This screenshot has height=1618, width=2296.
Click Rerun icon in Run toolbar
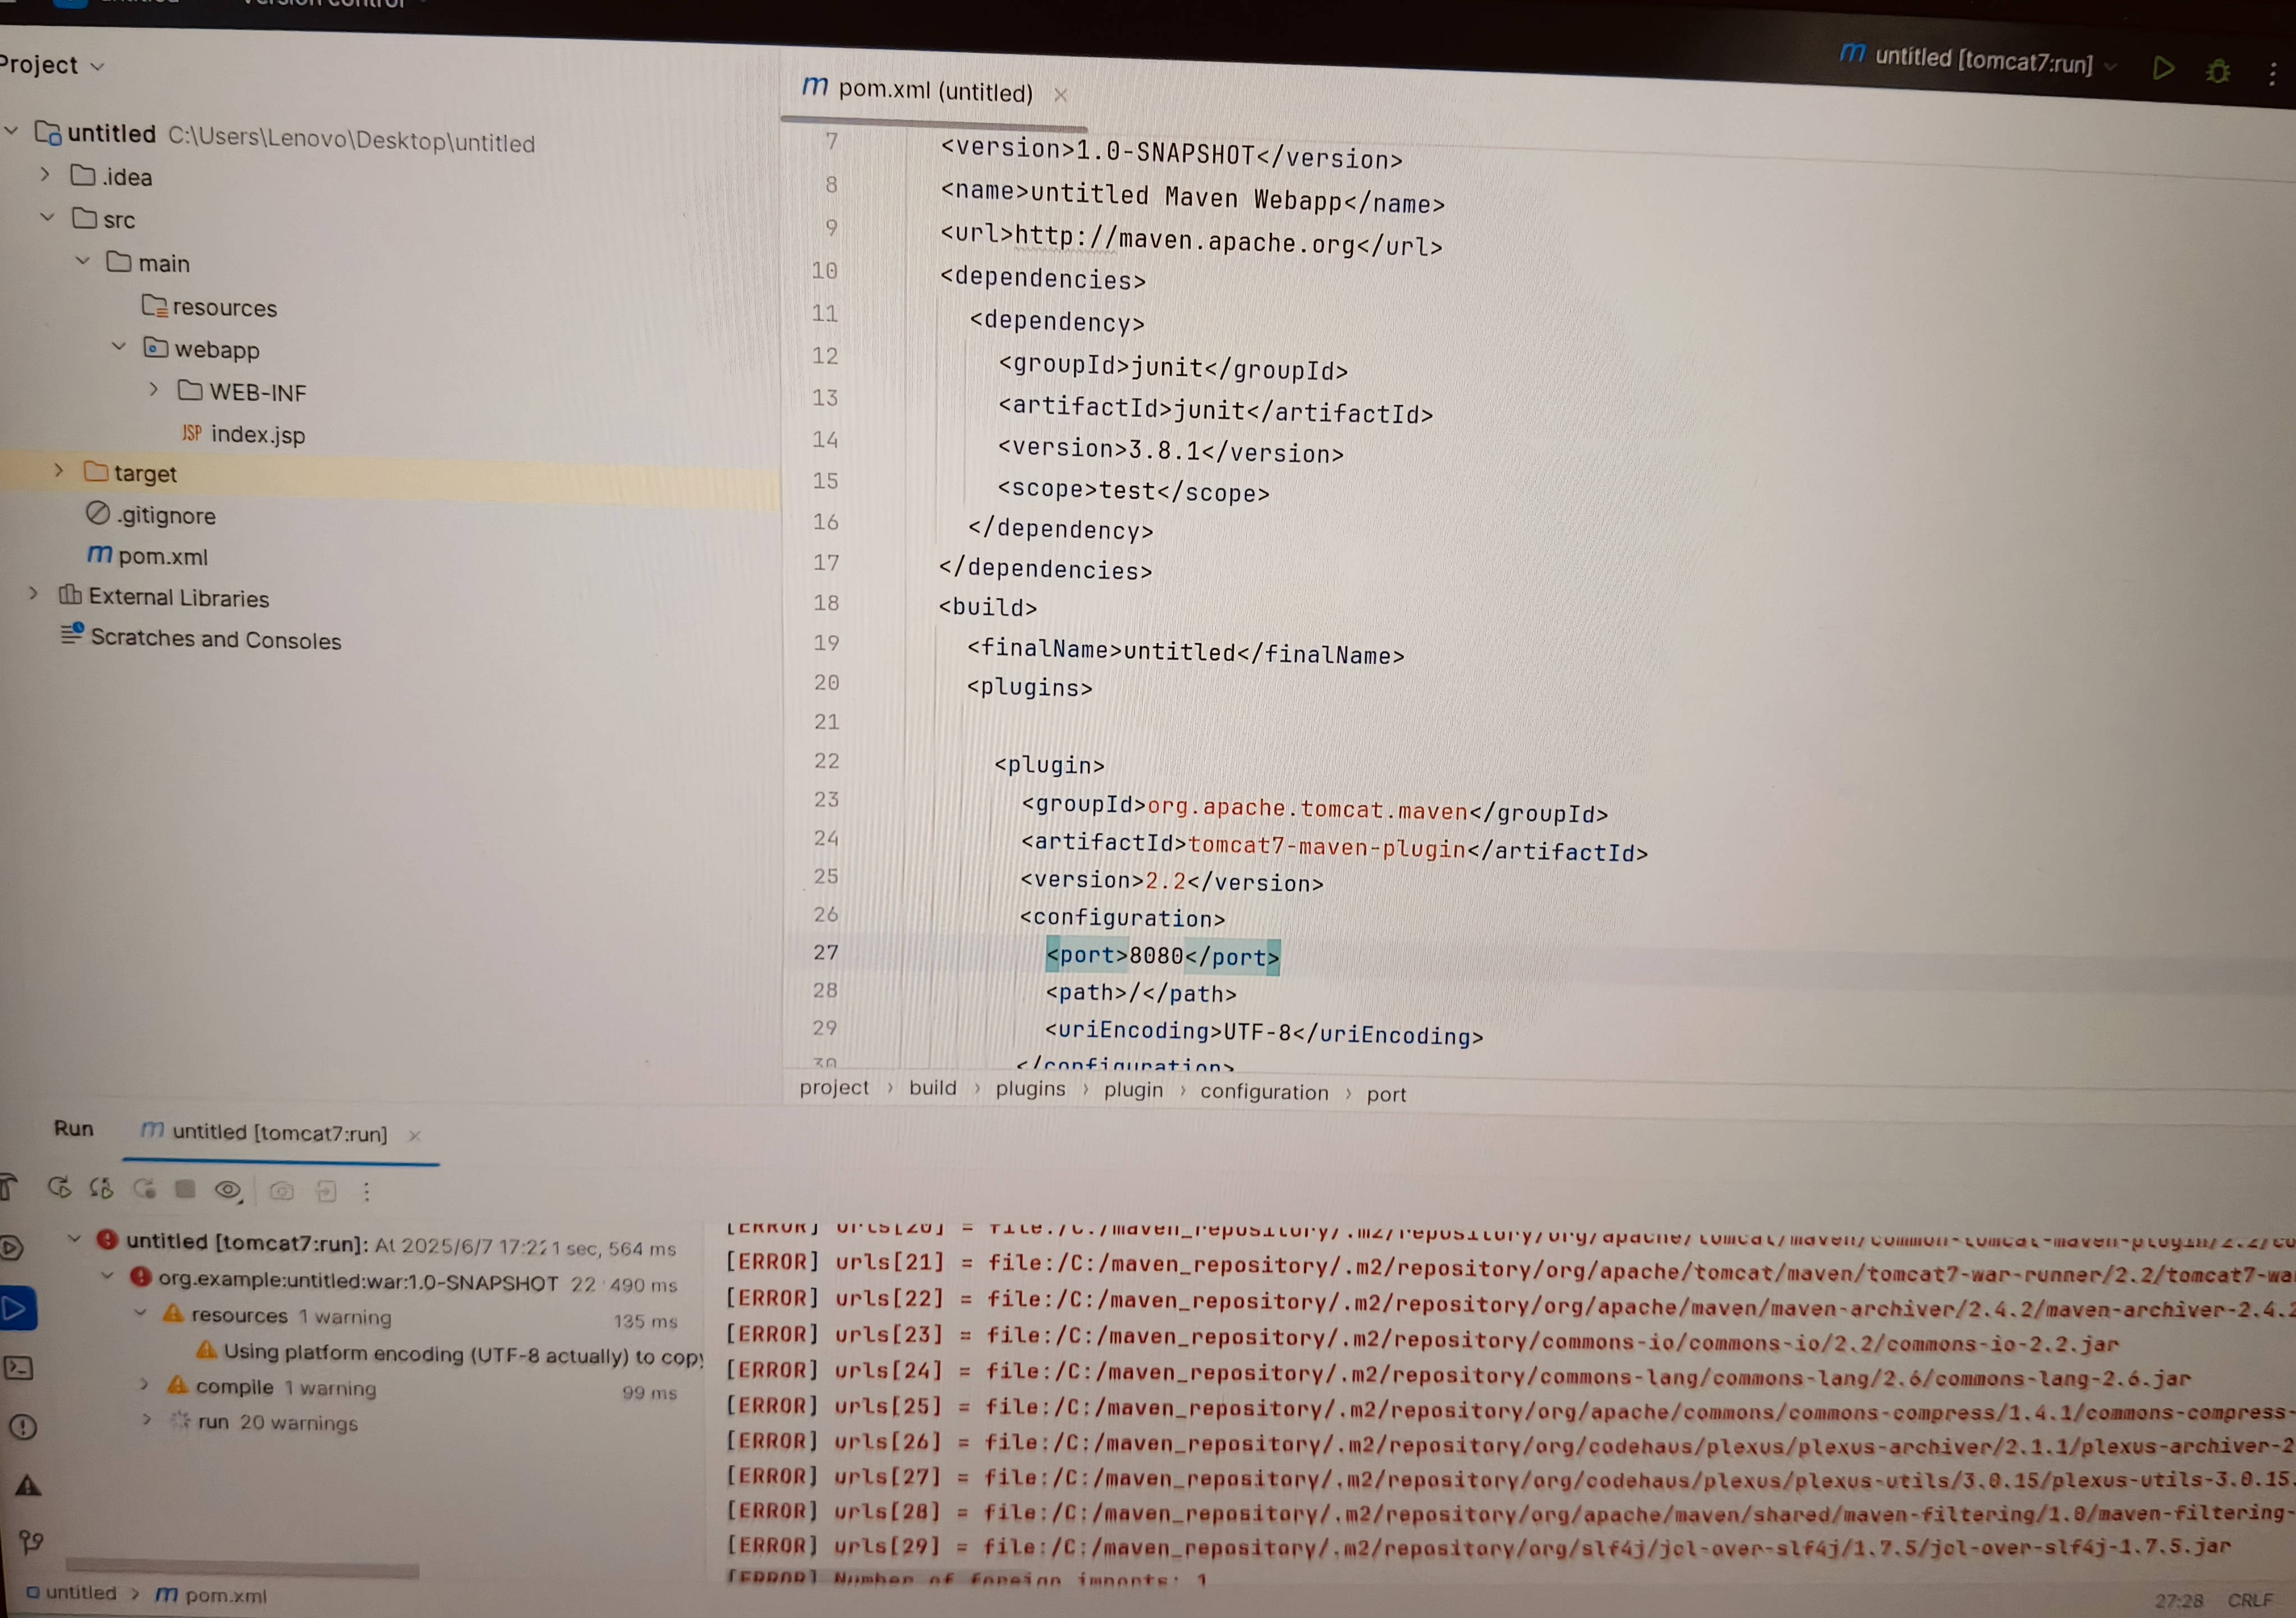(59, 1187)
